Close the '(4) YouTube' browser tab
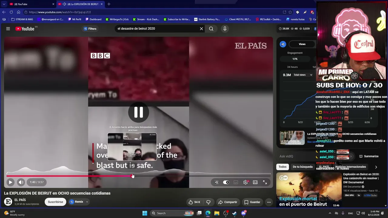This screenshot has width=388, height=218. click(x=53, y=4)
